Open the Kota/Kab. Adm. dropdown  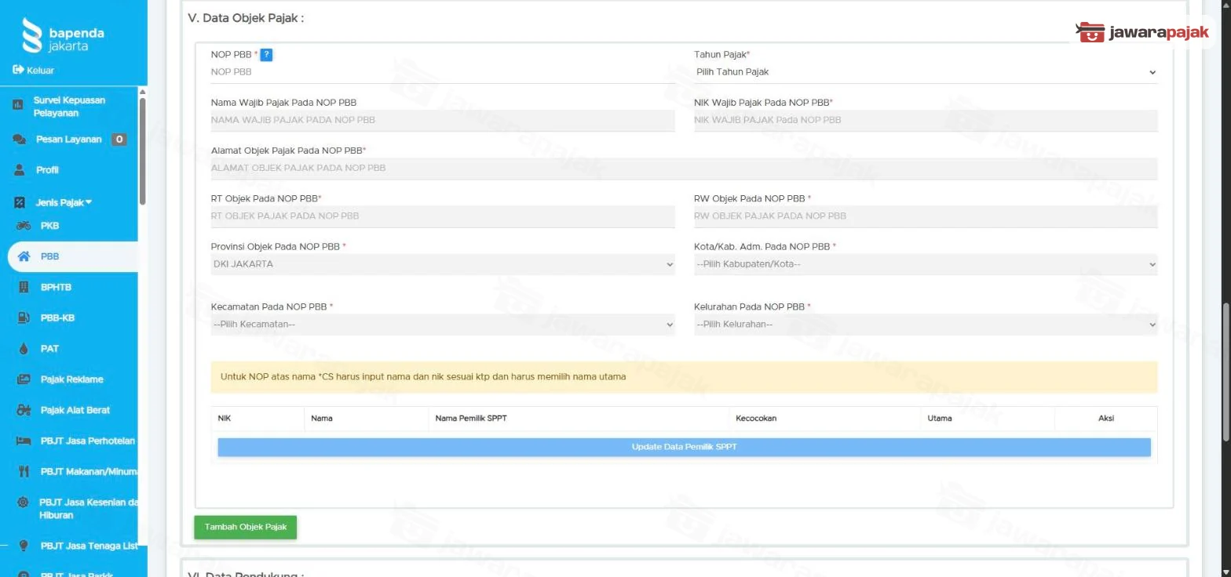(x=926, y=264)
